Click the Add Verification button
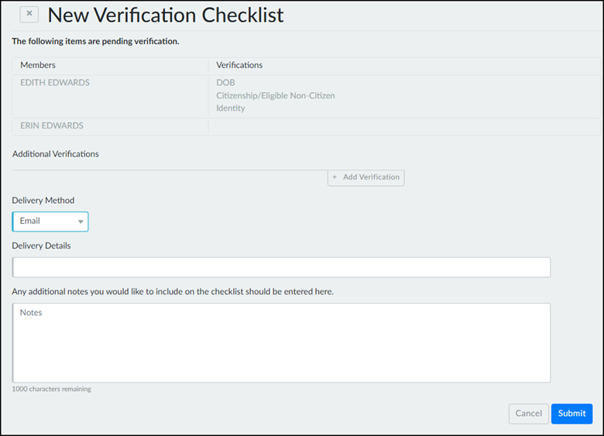Viewport: 604px width, 436px height. click(x=365, y=177)
